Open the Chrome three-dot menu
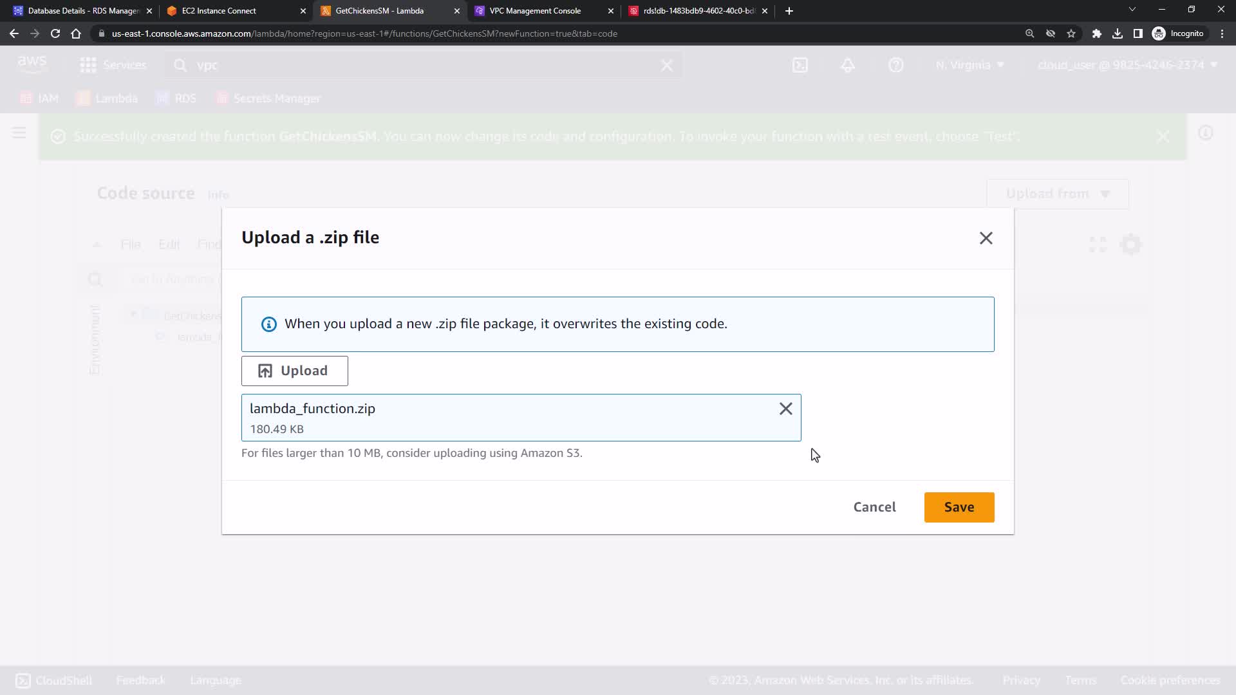Image resolution: width=1236 pixels, height=695 pixels. coord(1222,33)
